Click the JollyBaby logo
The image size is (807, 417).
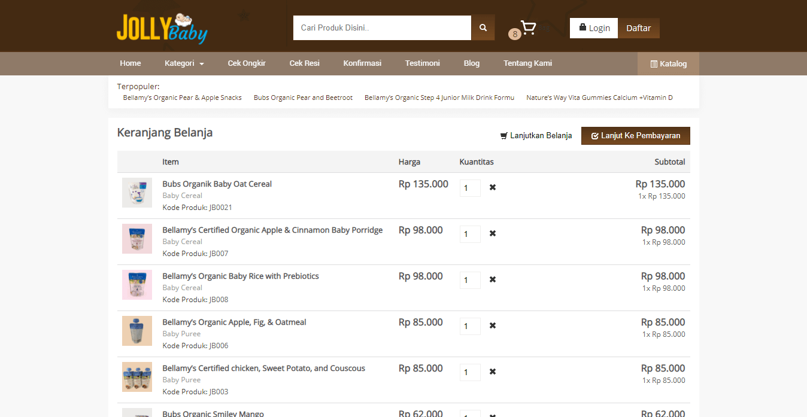tap(162, 28)
